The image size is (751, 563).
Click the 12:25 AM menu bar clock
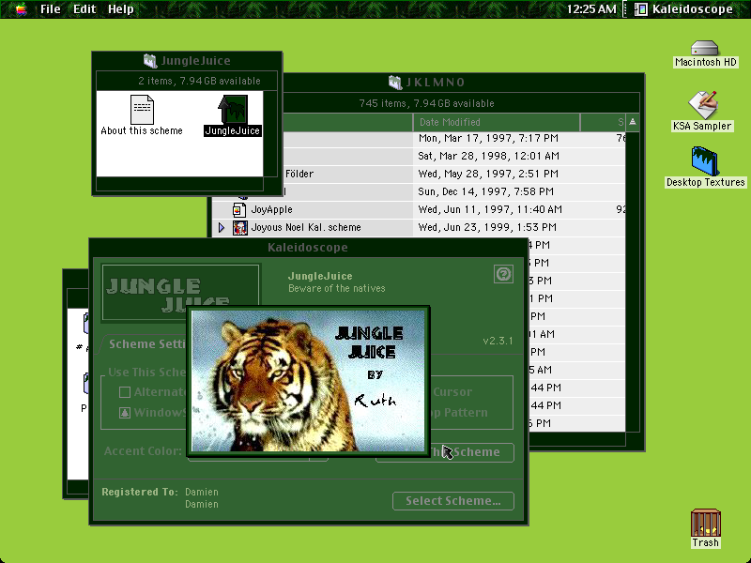tap(591, 9)
